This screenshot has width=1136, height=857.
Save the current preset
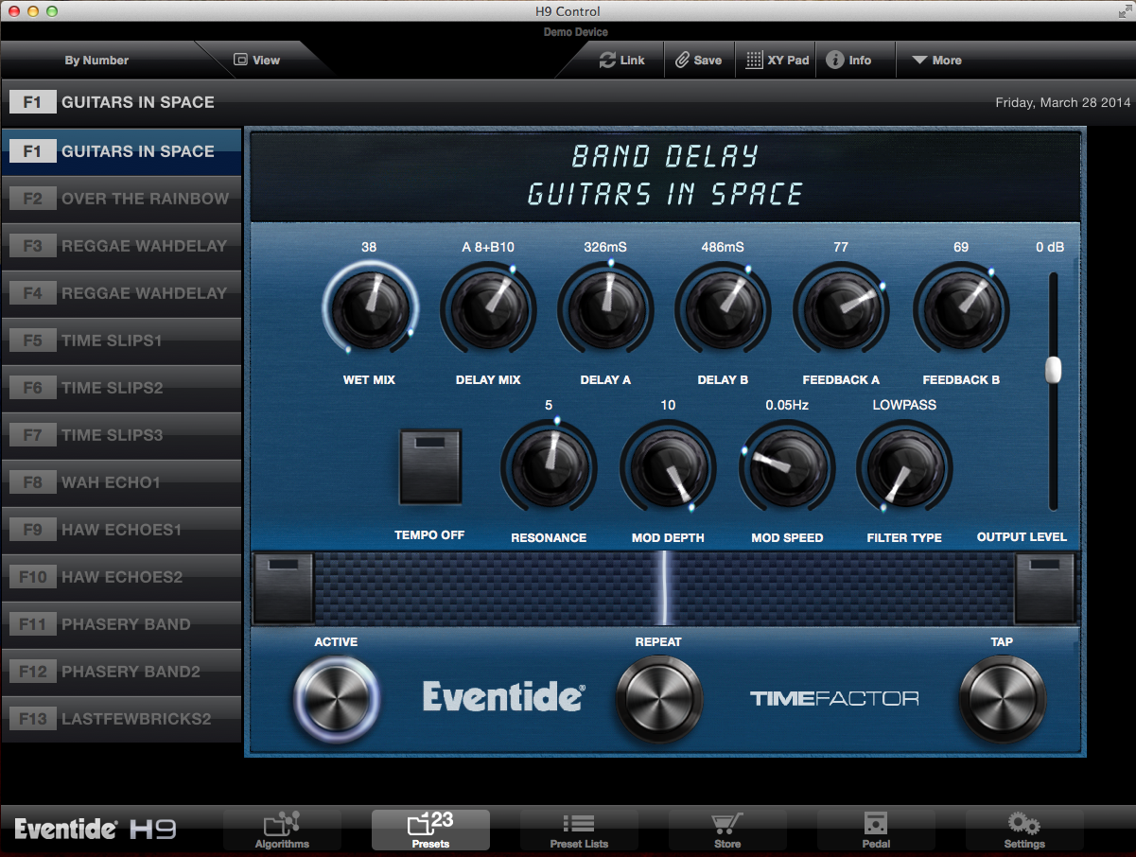(x=699, y=60)
